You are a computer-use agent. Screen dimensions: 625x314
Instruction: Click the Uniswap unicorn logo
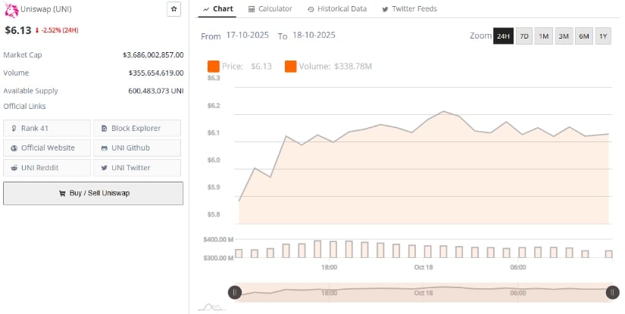11,9
